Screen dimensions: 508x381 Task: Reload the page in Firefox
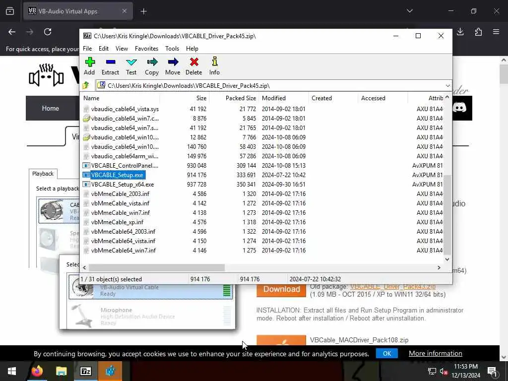[48, 32]
